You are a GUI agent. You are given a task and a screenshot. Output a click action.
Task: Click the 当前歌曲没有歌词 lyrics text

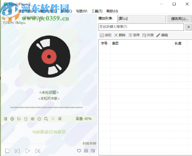(x=49, y=132)
